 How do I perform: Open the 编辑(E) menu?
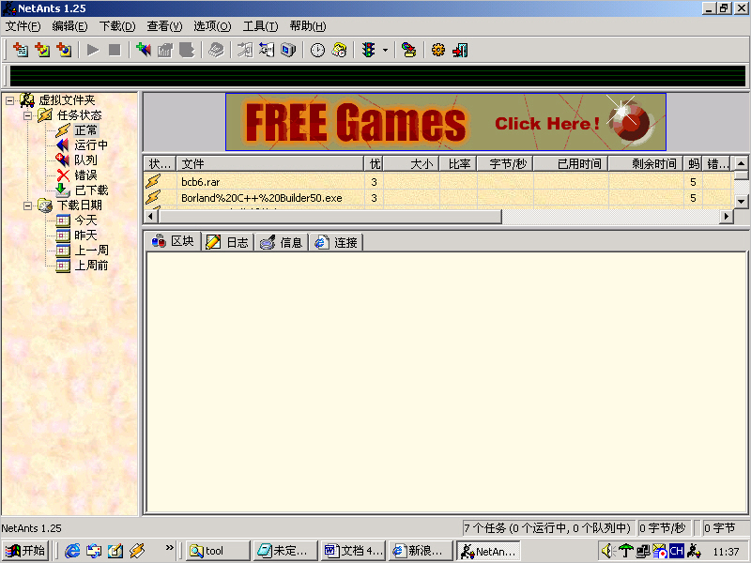pos(69,26)
